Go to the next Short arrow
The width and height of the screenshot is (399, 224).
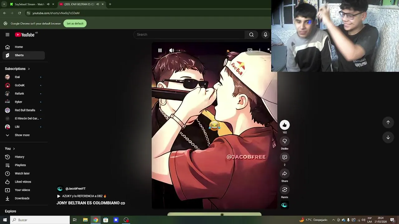click(388, 137)
